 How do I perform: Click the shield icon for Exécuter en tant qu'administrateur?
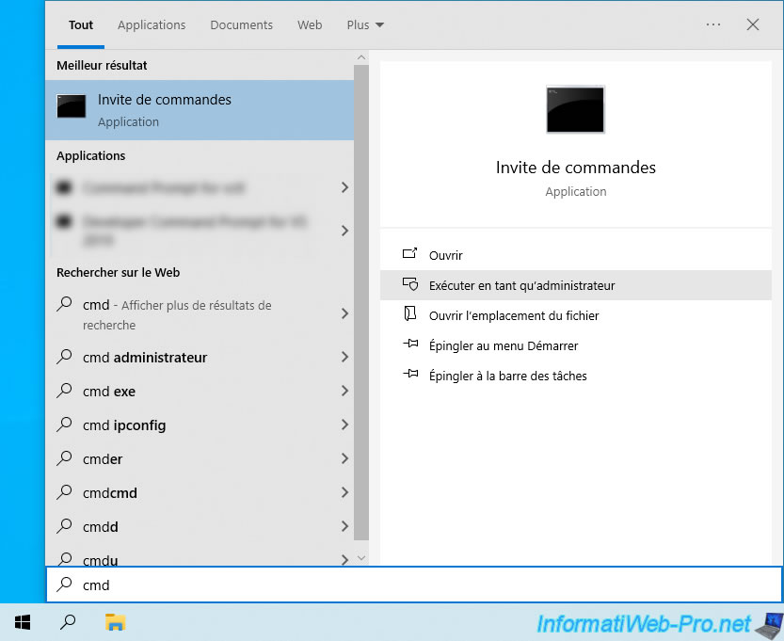[x=410, y=284]
